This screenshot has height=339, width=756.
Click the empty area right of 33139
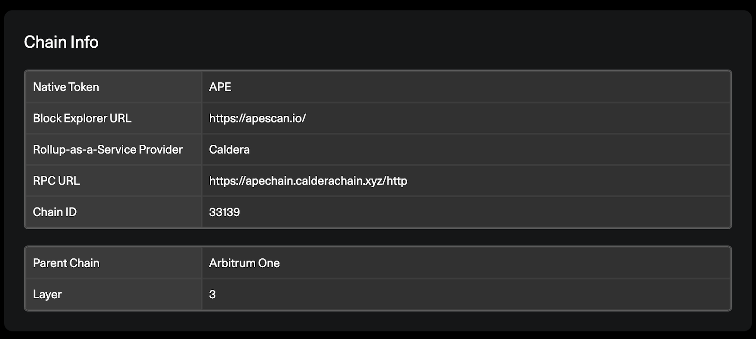(485, 212)
